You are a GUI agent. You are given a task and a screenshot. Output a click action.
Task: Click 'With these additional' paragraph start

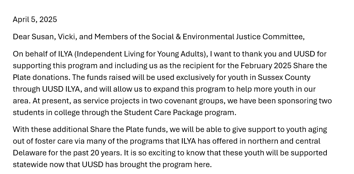click(x=51, y=130)
